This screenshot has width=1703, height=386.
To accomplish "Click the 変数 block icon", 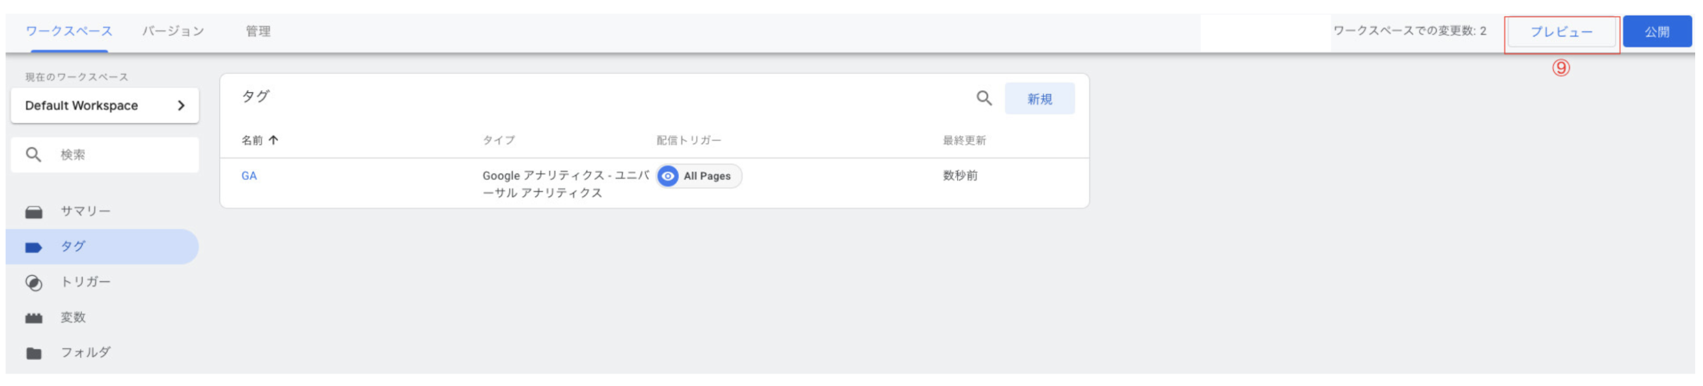I will pyautogui.click(x=34, y=318).
